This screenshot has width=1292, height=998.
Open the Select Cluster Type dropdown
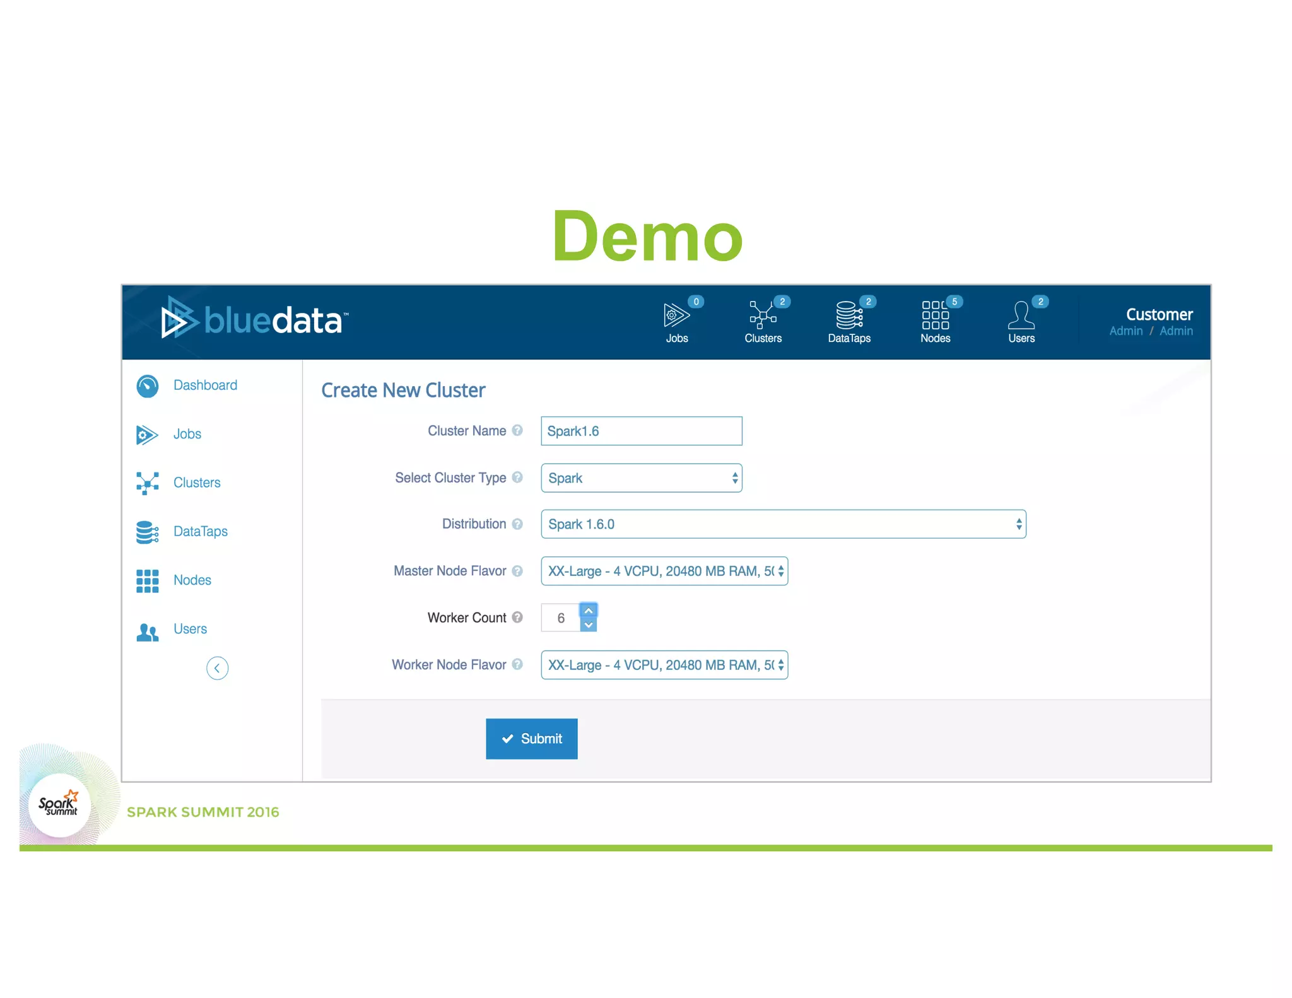(642, 478)
